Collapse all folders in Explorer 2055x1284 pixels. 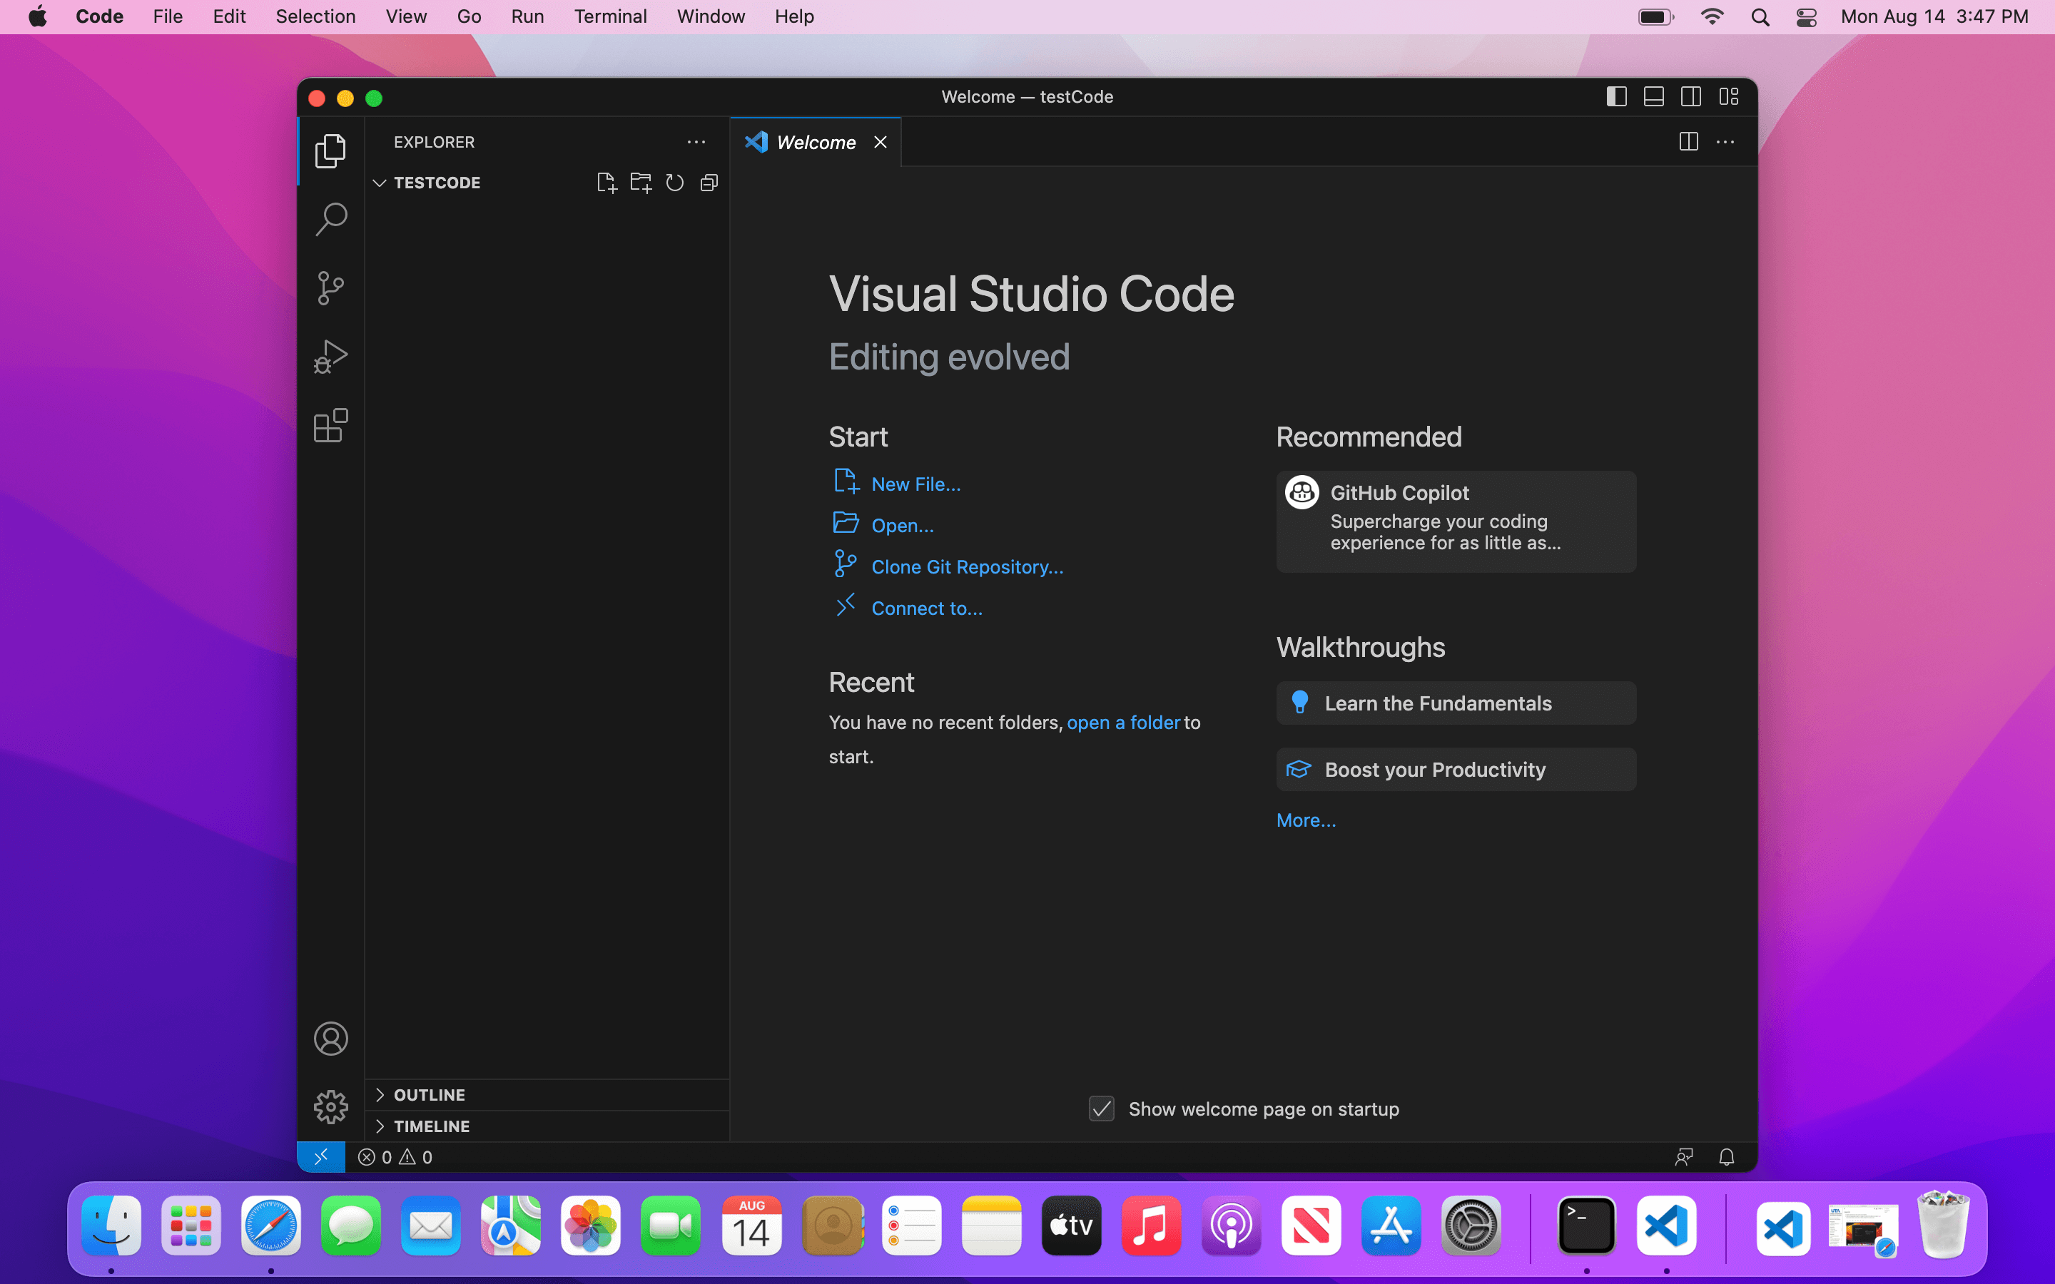pyautogui.click(x=709, y=183)
